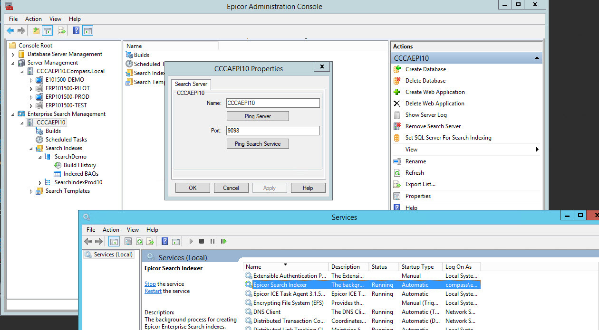This screenshot has height=330, width=599.
Task: Click Create Database icon in Actions pane
Action: [x=397, y=69]
